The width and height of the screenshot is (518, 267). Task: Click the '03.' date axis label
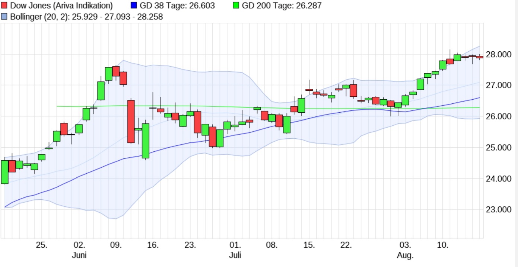(406, 245)
